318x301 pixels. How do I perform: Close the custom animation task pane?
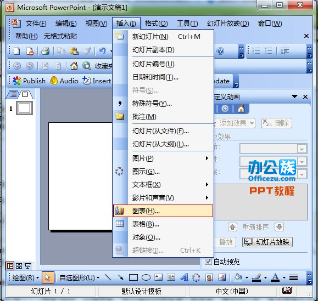(305, 96)
